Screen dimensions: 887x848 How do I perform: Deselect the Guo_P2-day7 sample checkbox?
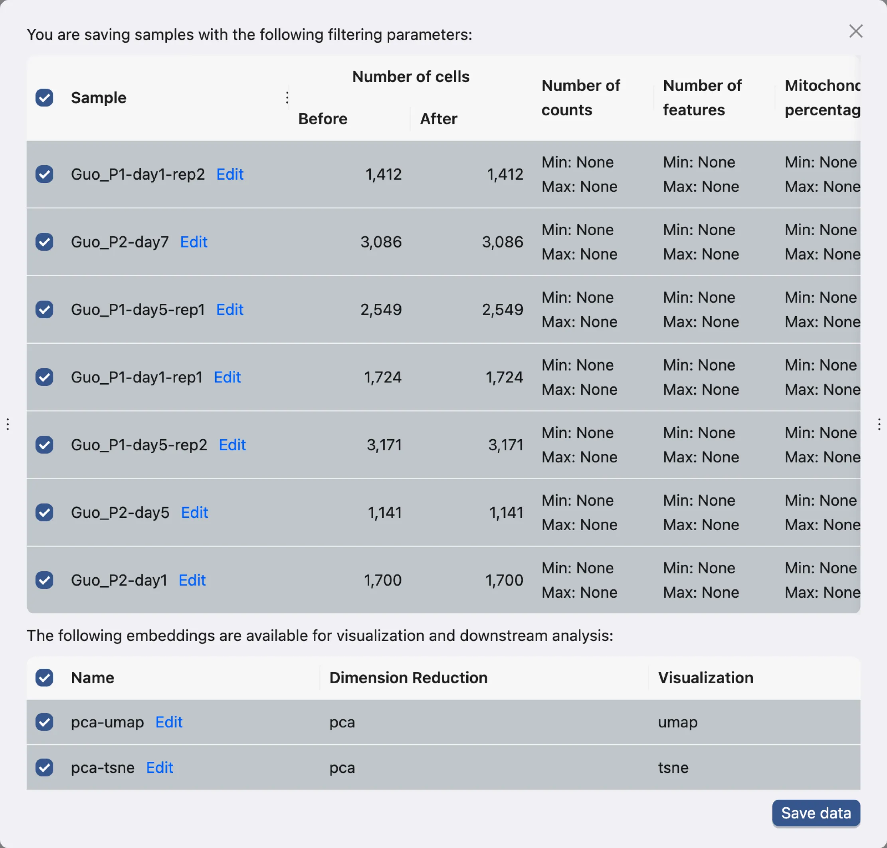[44, 242]
